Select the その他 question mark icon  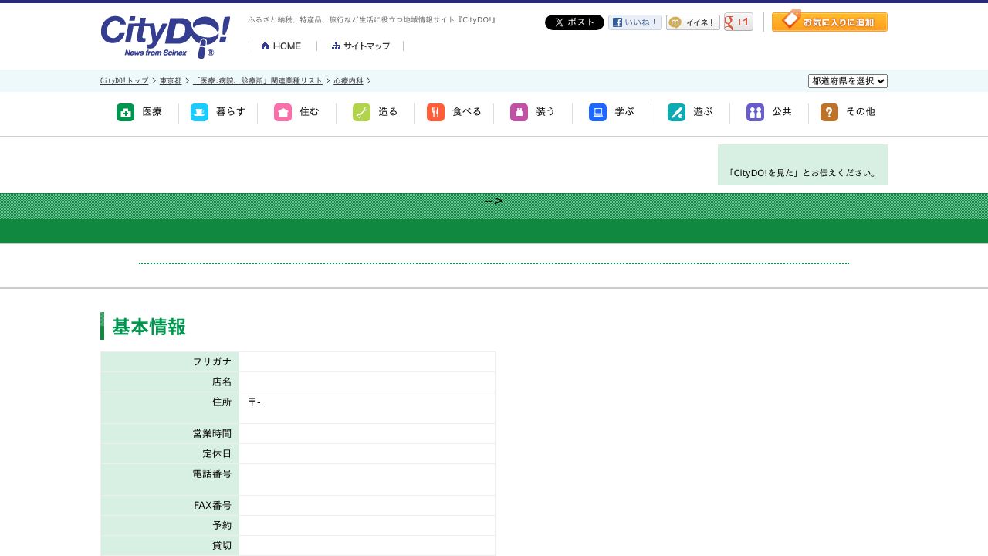click(830, 113)
